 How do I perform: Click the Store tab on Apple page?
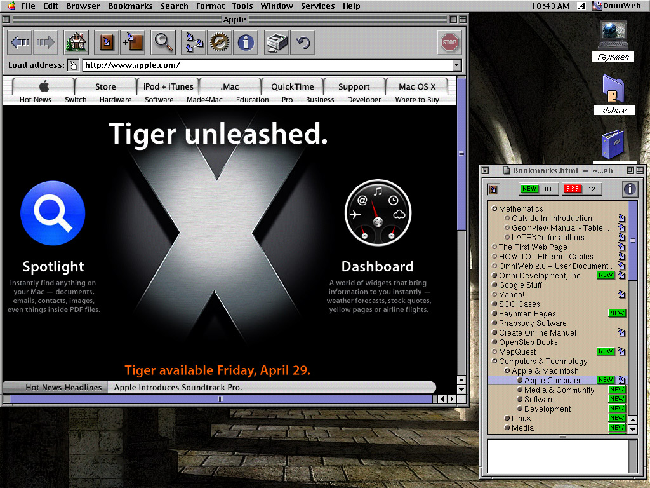pyautogui.click(x=106, y=86)
